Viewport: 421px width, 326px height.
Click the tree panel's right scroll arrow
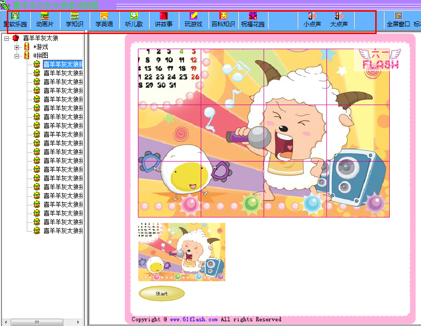[x=78, y=322]
